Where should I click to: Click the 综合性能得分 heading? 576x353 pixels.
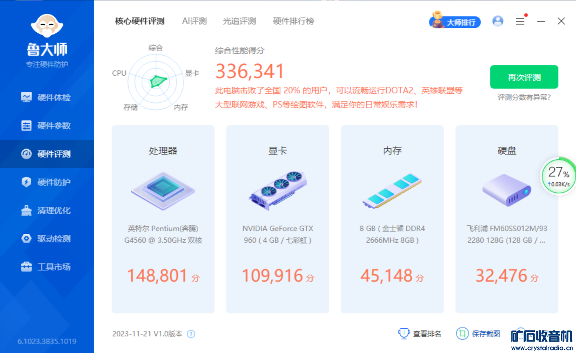[x=240, y=51]
